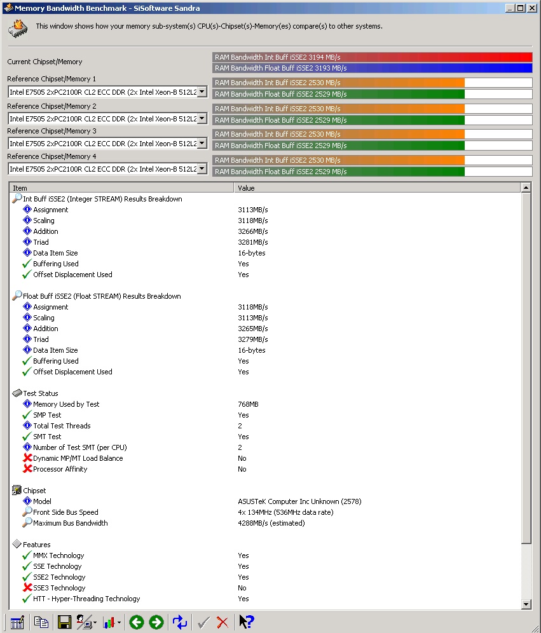This screenshot has width=541, height=633.
Task: Select the SSE2 Technology row
Action: [x=265, y=577]
